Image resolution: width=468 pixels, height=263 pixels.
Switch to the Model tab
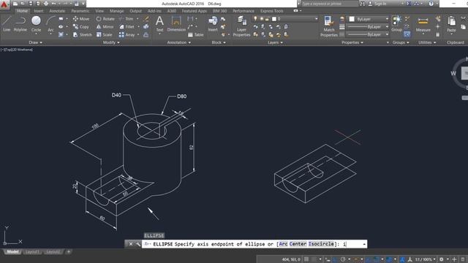(x=12, y=252)
